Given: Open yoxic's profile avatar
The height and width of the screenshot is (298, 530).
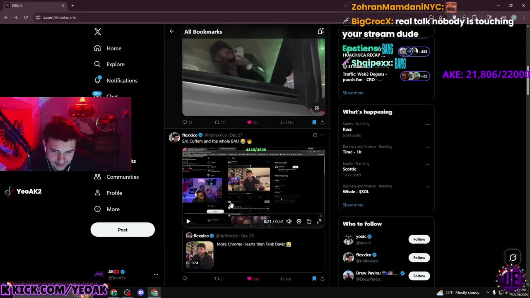Looking at the screenshot, I should pyautogui.click(x=348, y=239).
